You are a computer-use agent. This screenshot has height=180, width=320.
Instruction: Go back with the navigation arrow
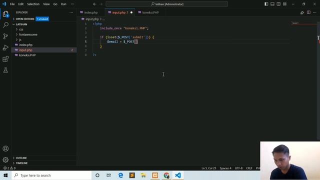(94, 4)
